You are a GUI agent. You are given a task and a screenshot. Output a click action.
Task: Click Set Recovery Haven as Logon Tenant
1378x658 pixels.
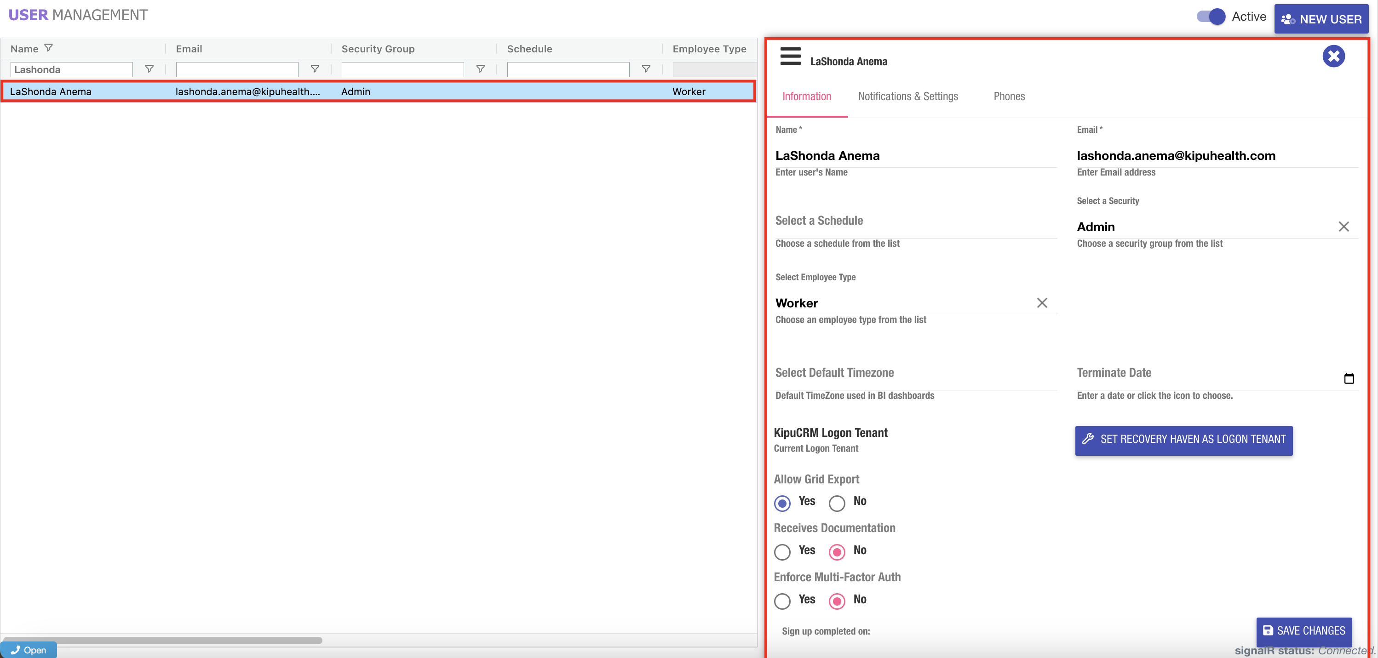1183,440
